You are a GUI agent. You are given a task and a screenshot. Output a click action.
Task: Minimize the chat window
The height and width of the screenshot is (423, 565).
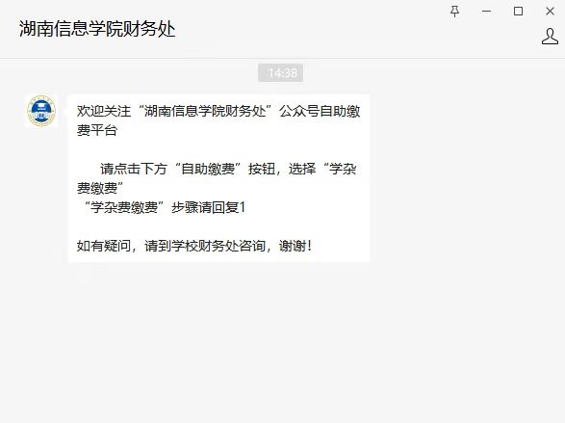coord(486,12)
